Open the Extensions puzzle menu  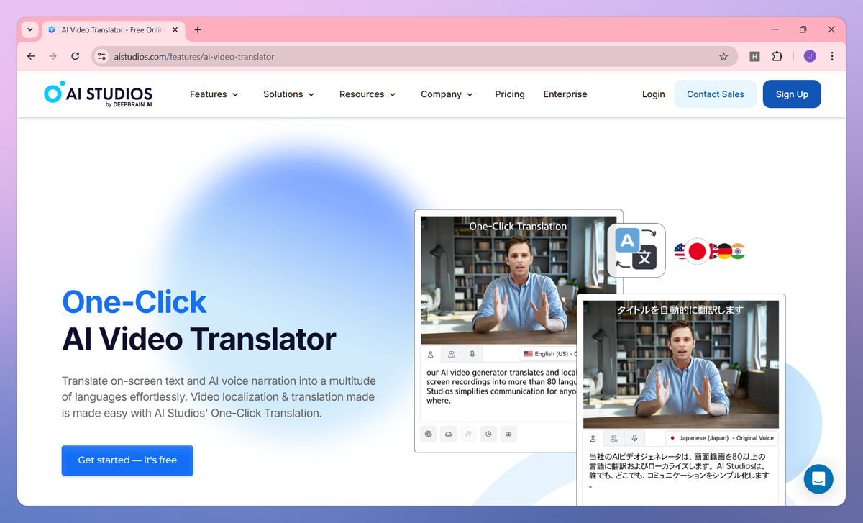(x=777, y=56)
